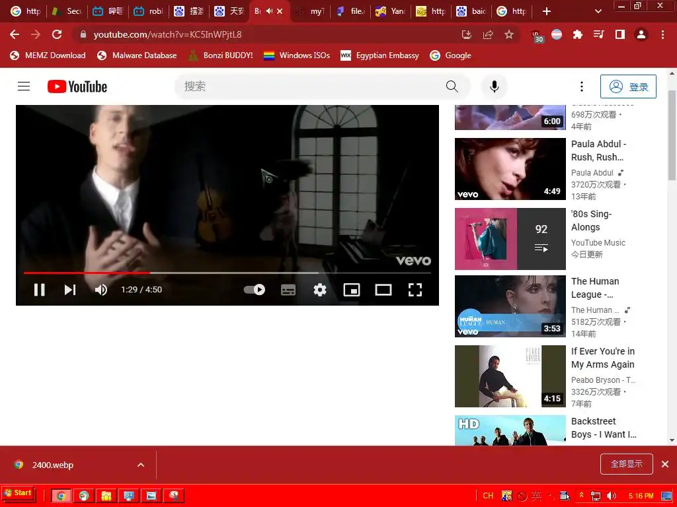
Task: Open a new tab with plus
Action: pyautogui.click(x=547, y=11)
